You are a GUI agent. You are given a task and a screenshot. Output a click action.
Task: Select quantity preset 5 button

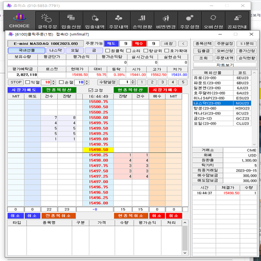coord(183,82)
